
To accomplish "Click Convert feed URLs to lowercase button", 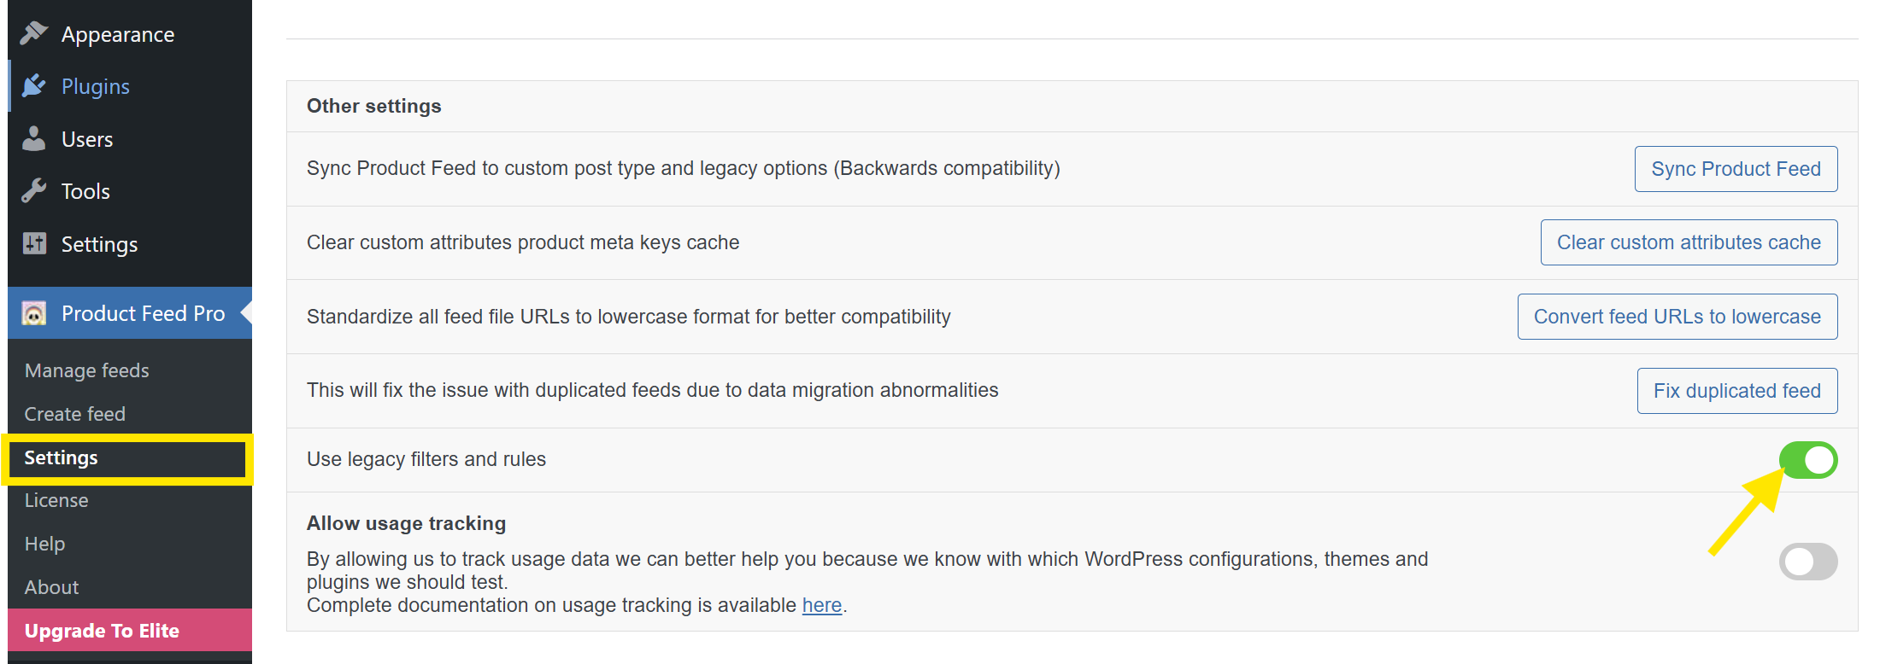I will tap(1677, 317).
